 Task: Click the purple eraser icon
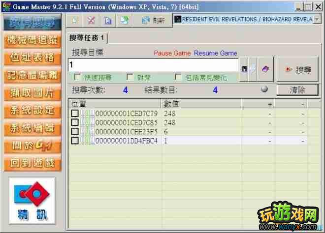coord(264,70)
